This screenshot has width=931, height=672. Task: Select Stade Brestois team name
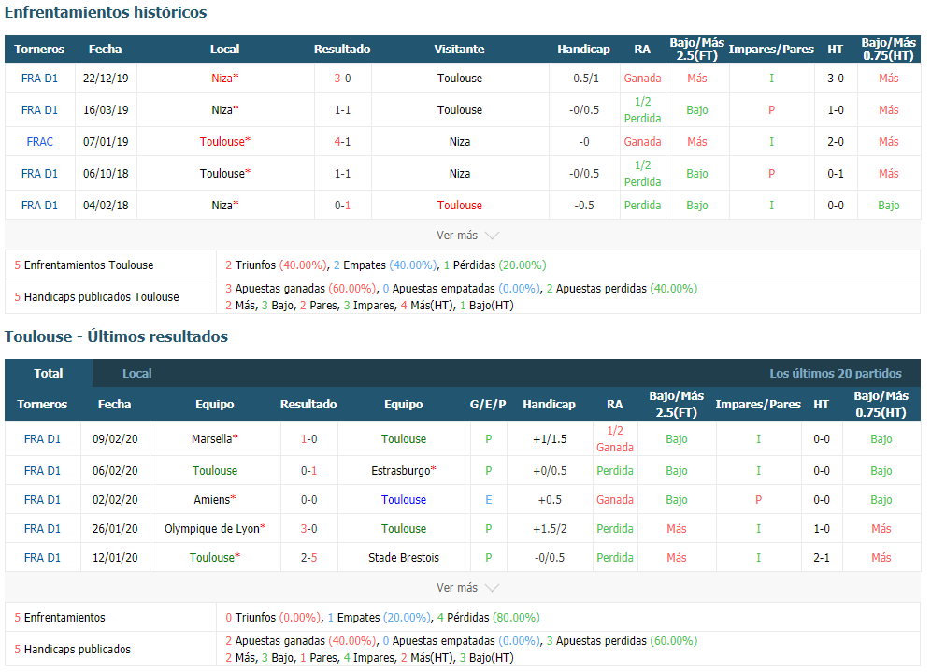click(x=404, y=557)
